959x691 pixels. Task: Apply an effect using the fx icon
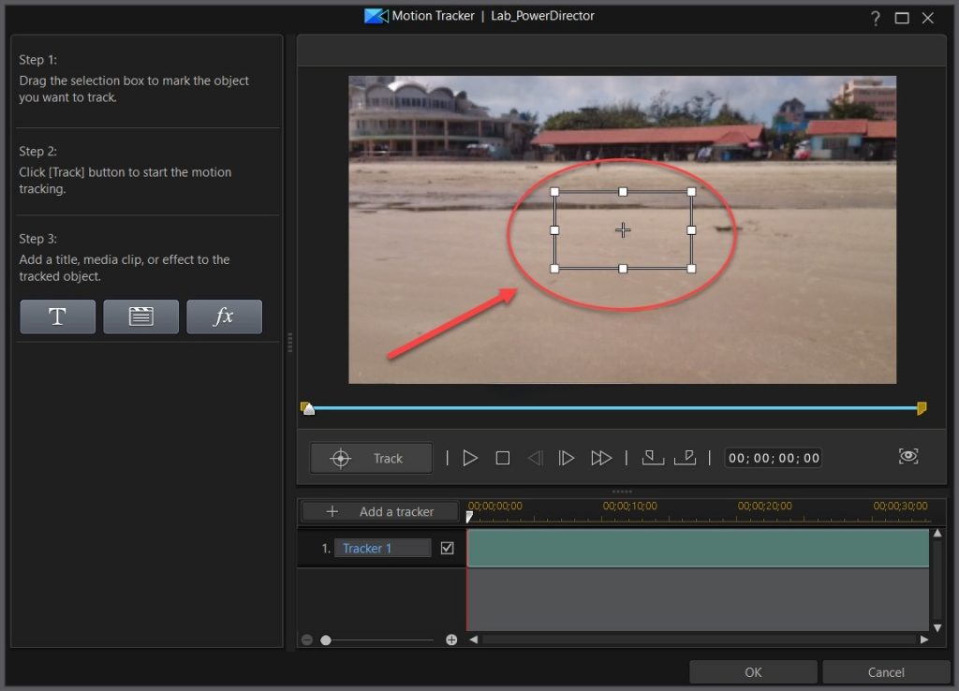click(224, 316)
